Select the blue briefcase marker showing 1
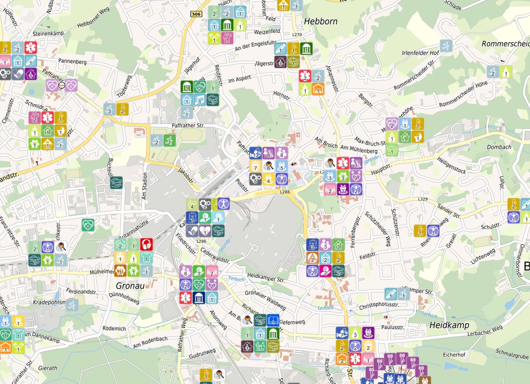This screenshot has height=384, width=530. (192, 218)
